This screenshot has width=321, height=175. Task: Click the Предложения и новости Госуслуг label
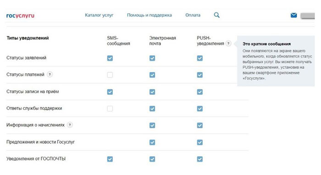click(x=40, y=142)
